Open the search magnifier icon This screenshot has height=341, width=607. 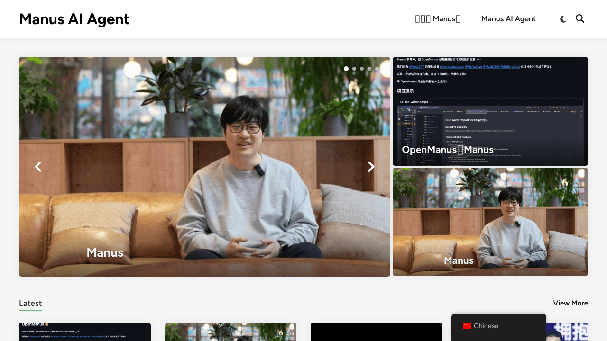pos(580,18)
